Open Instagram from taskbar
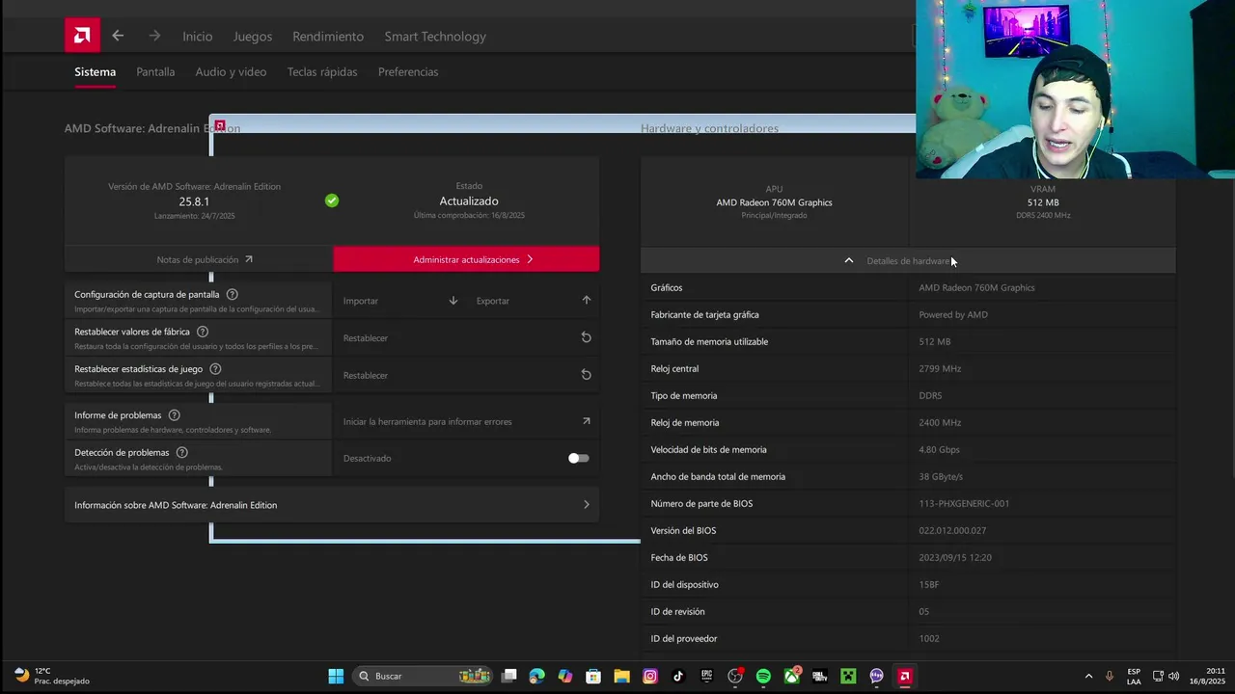Screen dimensions: 1235x694 click(650, 676)
